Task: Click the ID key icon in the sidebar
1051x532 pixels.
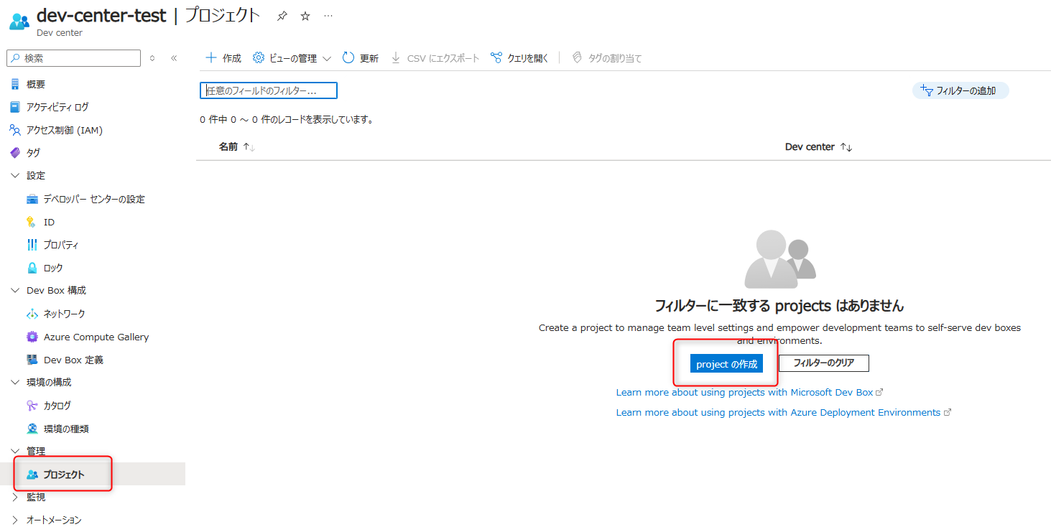Action: [32, 222]
